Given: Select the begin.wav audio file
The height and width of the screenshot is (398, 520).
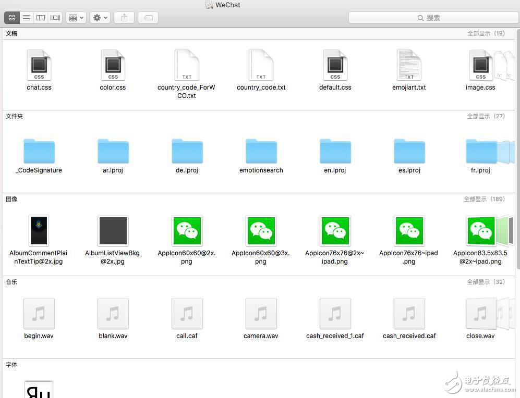Looking at the screenshot, I should click(39, 314).
